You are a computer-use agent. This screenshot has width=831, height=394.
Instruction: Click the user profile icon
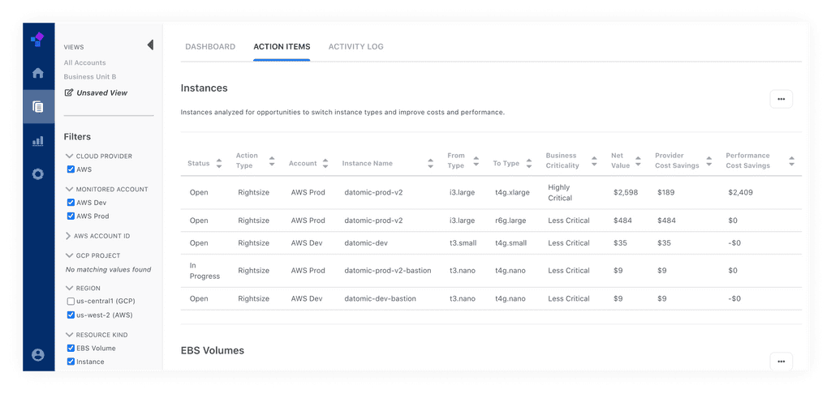(x=37, y=354)
